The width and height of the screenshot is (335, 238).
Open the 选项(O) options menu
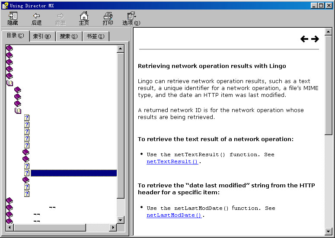click(131, 19)
